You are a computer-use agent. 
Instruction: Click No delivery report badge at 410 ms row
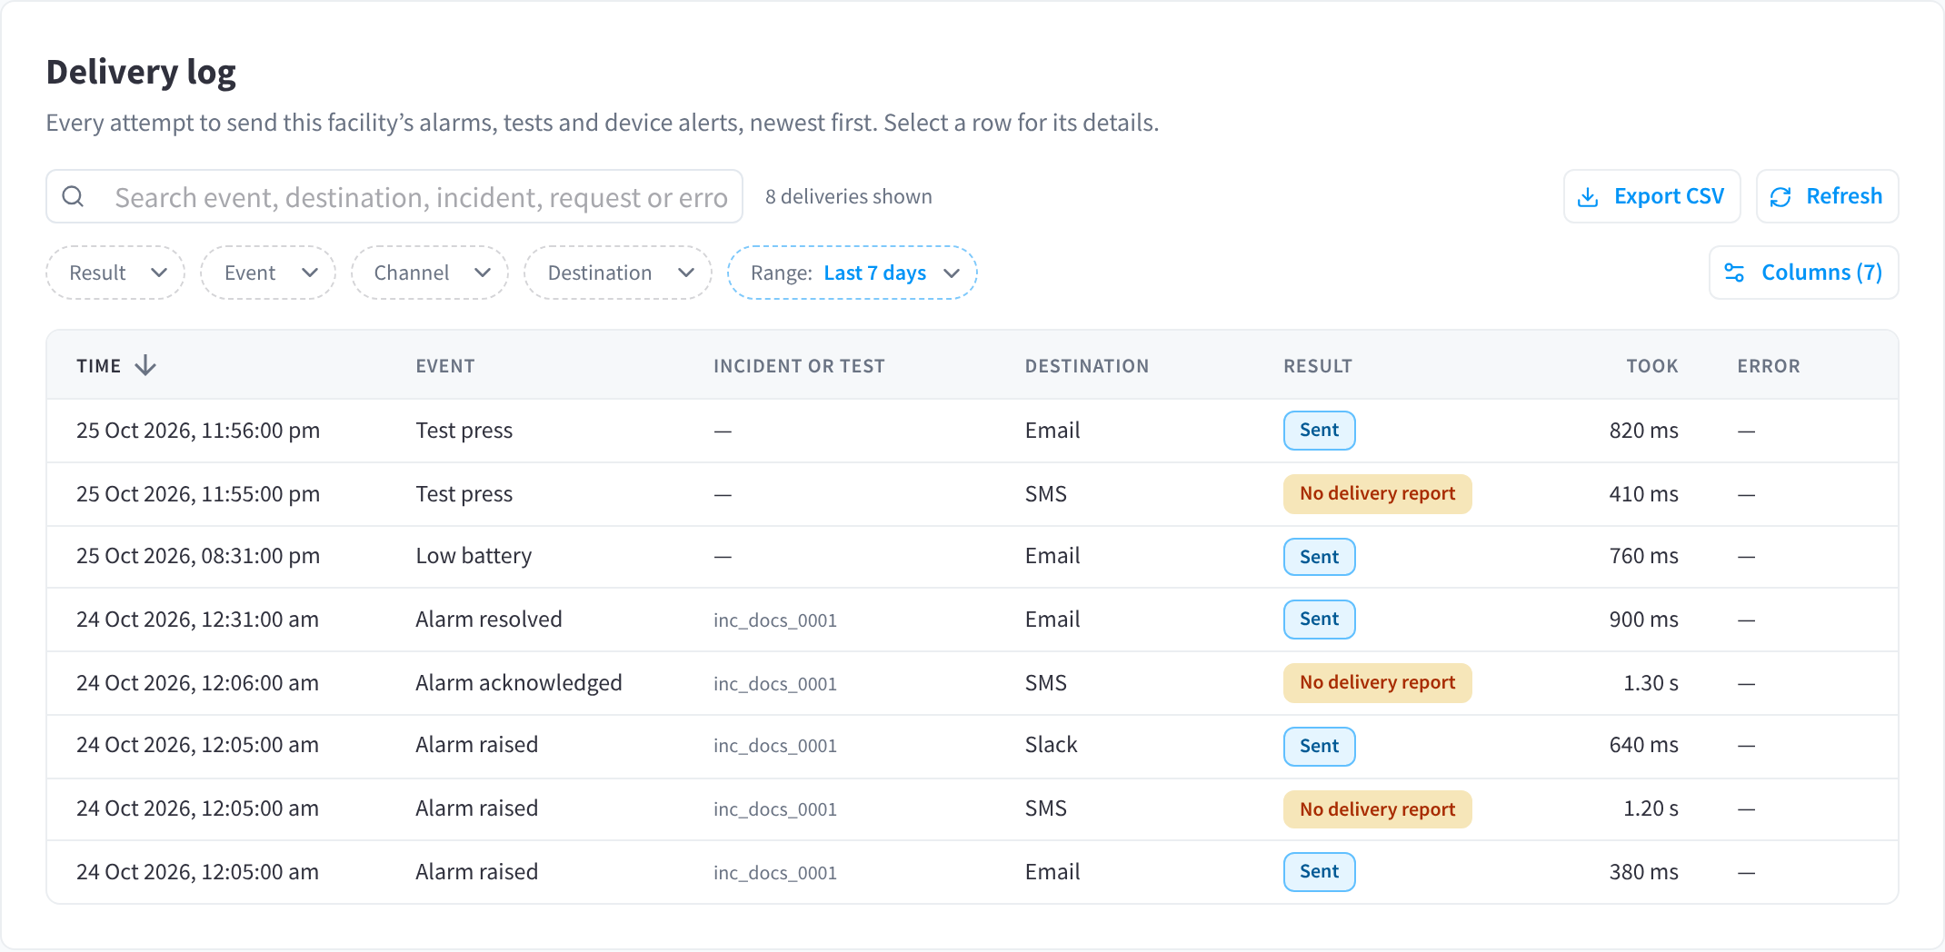tap(1377, 493)
